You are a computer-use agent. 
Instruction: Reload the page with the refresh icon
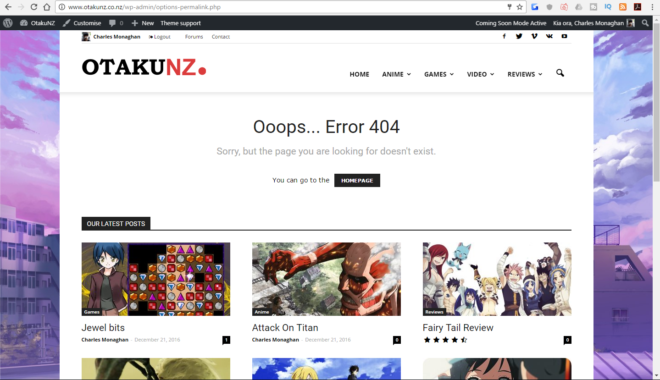(x=34, y=7)
